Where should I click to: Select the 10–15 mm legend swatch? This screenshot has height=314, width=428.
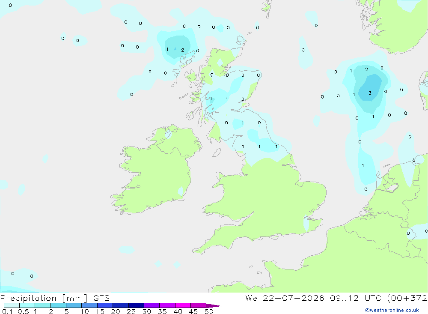click(x=89, y=305)
